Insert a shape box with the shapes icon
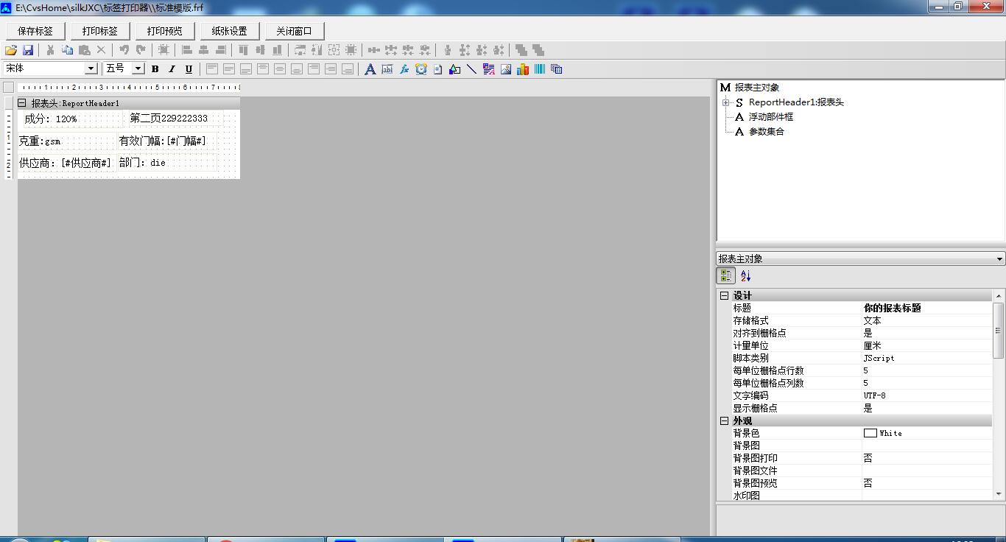 (454, 69)
